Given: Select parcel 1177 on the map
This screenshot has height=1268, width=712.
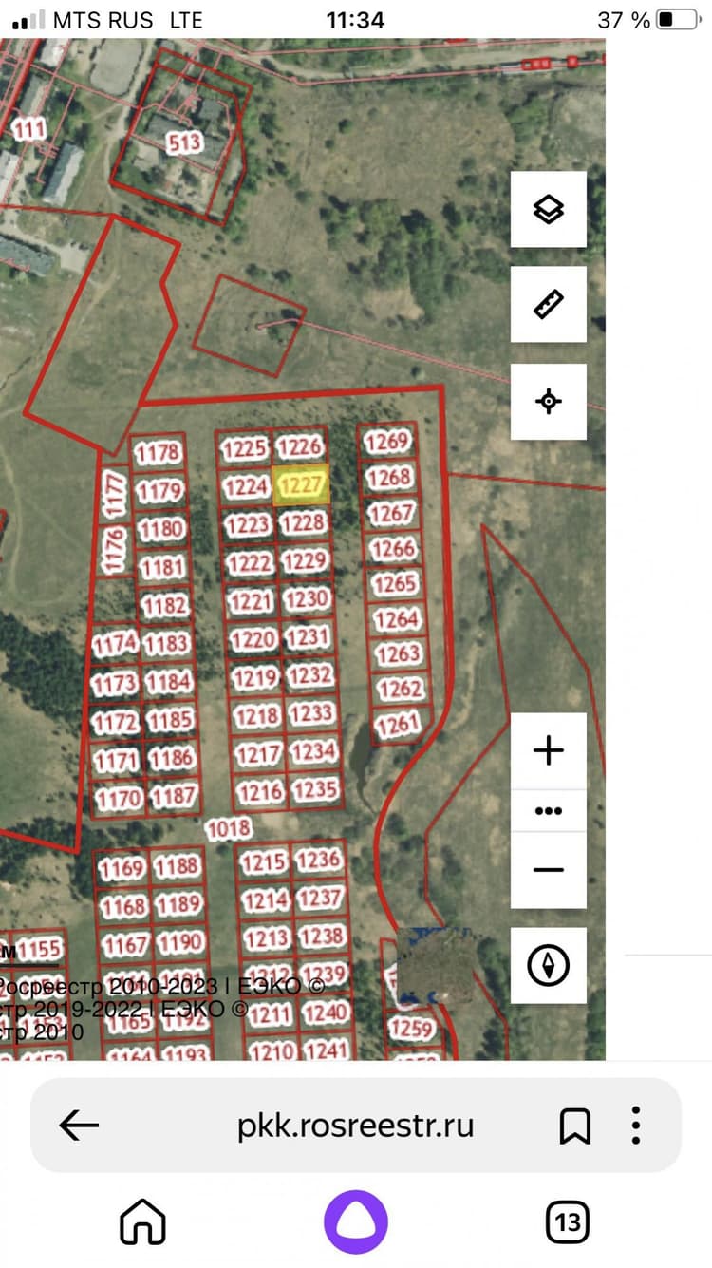Looking at the screenshot, I should click(115, 494).
